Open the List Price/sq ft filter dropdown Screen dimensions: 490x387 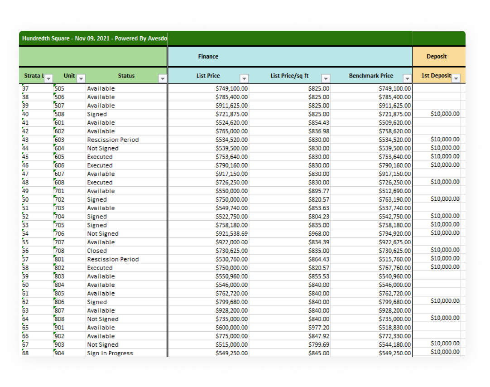click(x=326, y=78)
